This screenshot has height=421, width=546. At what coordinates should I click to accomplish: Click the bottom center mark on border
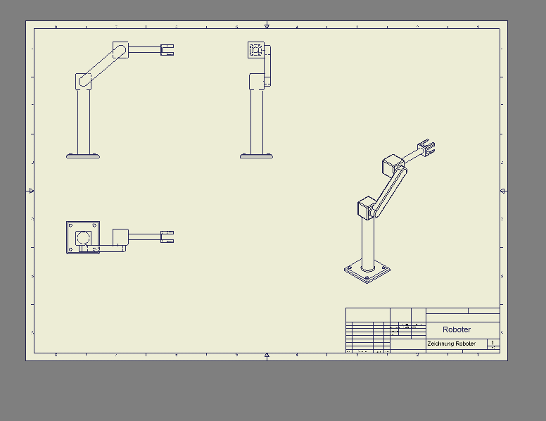point(267,356)
